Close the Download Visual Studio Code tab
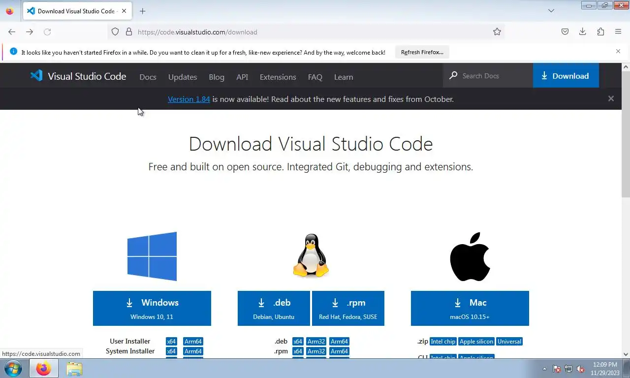The width and height of the screenshot is (630, 378). pos(124,11)
